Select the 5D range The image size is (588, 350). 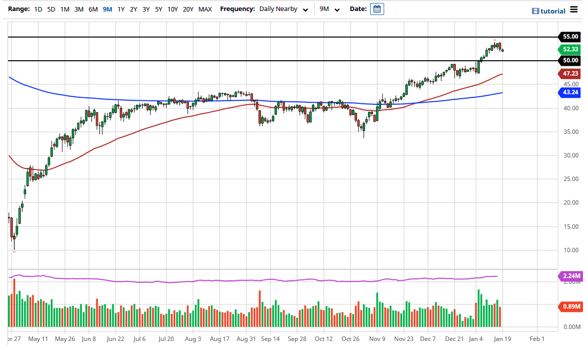51,9
